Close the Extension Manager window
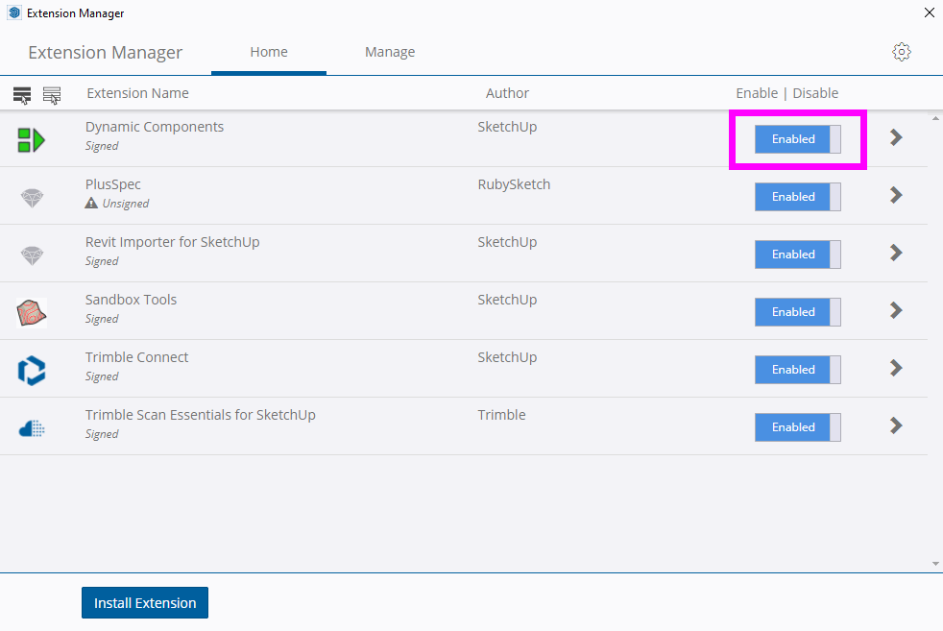The height and width of the screenshot is (631, 943). coord(929,12)
